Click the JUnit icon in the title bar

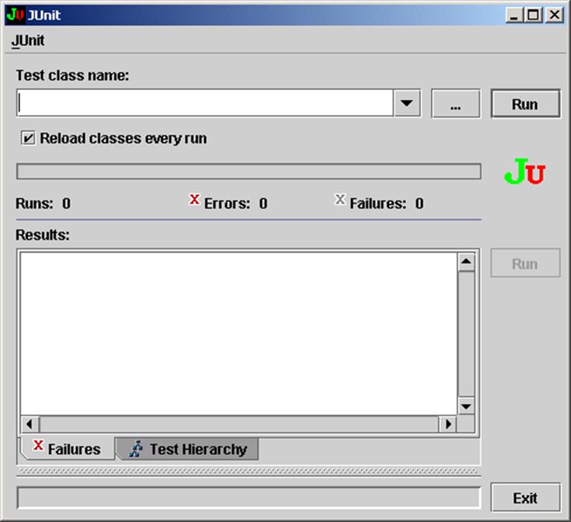(15, 14)
